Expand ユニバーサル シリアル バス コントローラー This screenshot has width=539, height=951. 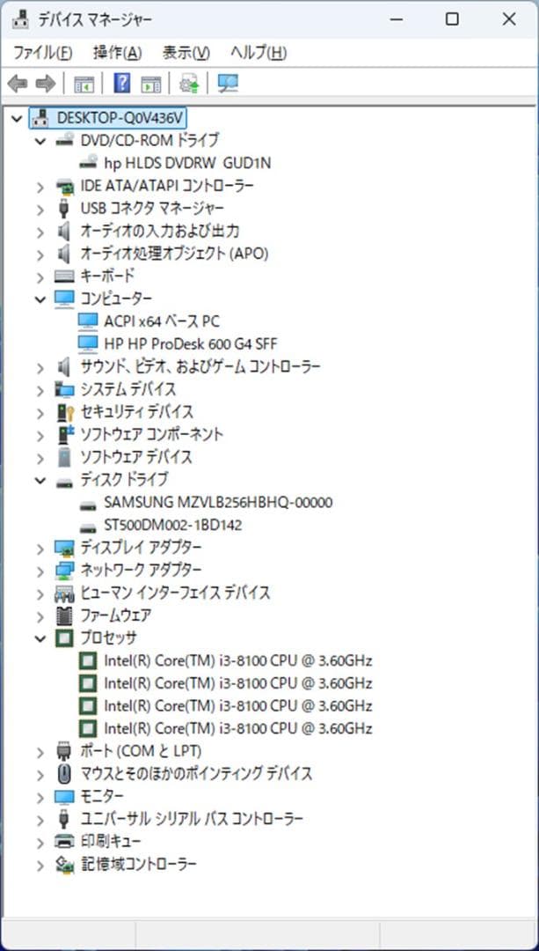pyautogui.click(x=40, y=820)
